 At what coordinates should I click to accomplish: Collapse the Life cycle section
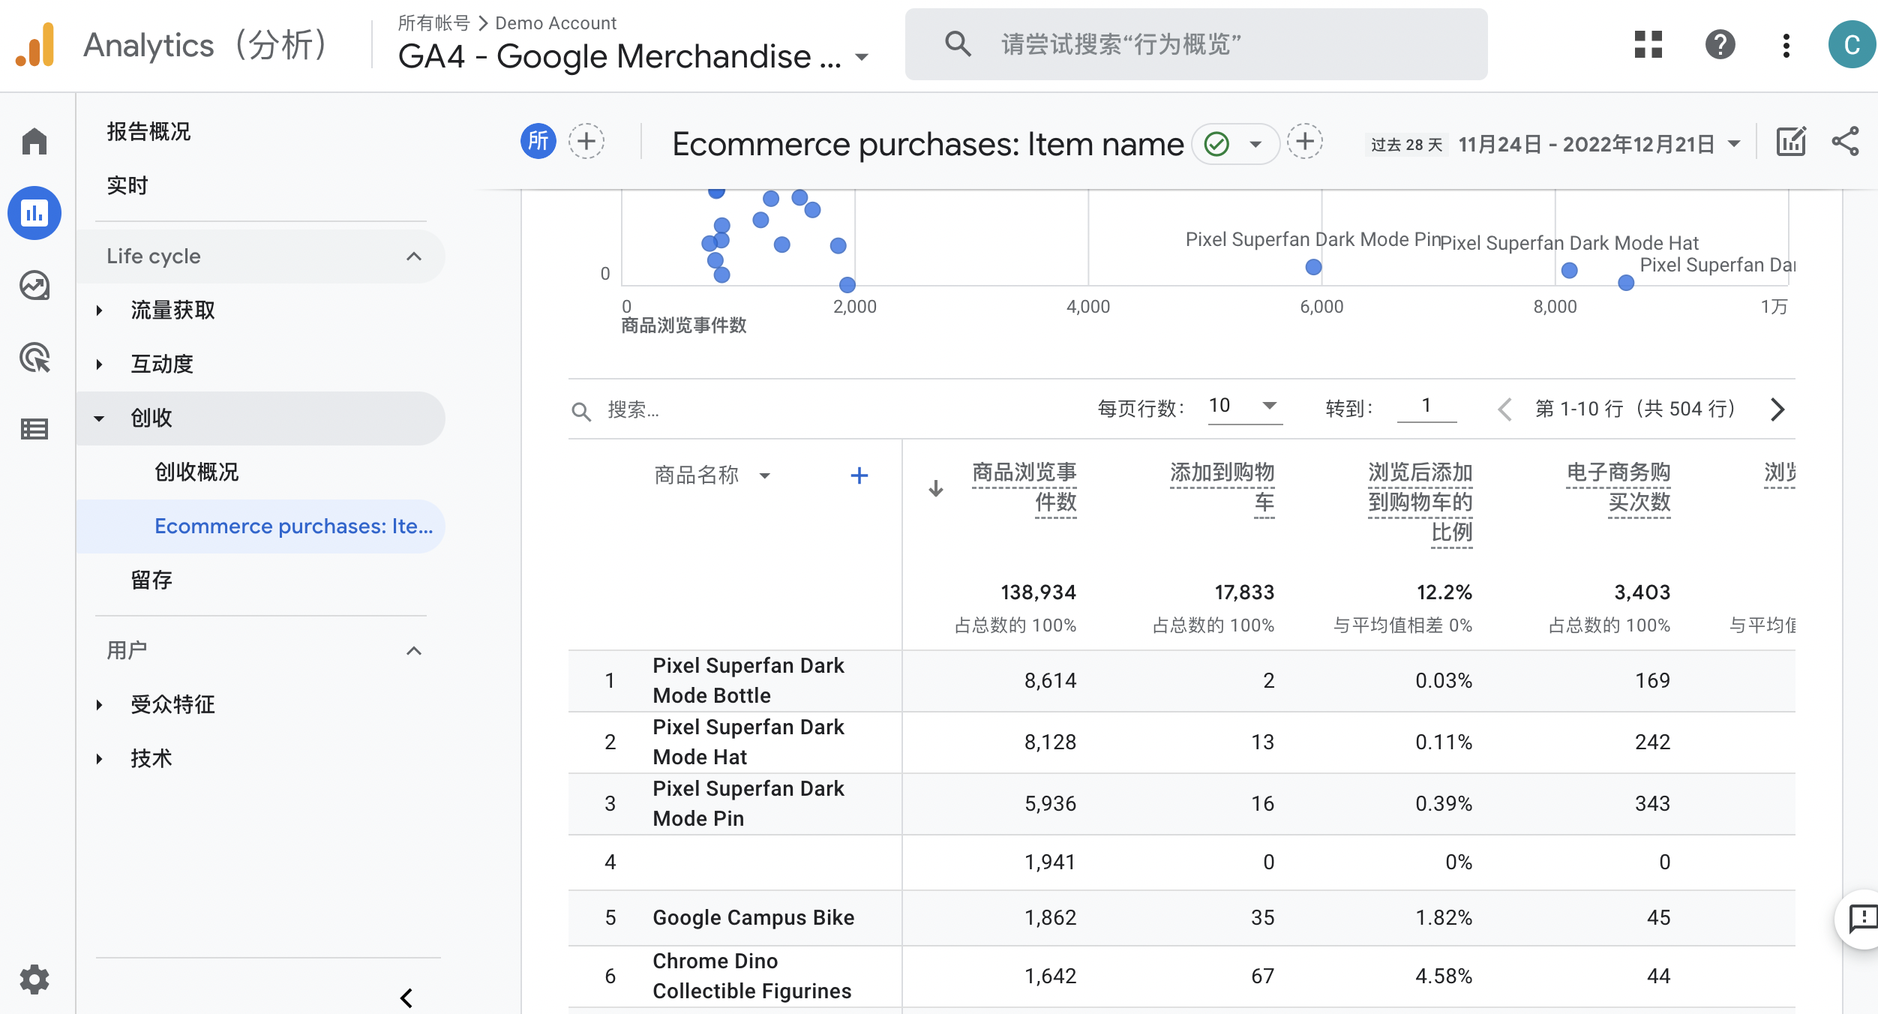click(413, 256)
